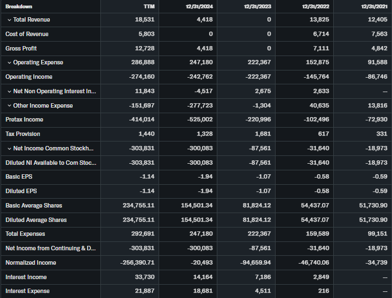The height and width of the screenshot is (298, 392).
Task: Select the 12/31/2023 column header
Action: coord(257,6)
